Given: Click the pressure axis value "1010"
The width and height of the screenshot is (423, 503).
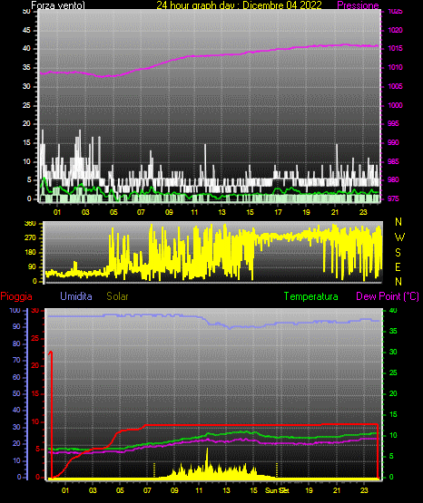Looking at the screenshot, I should point(395,67).
